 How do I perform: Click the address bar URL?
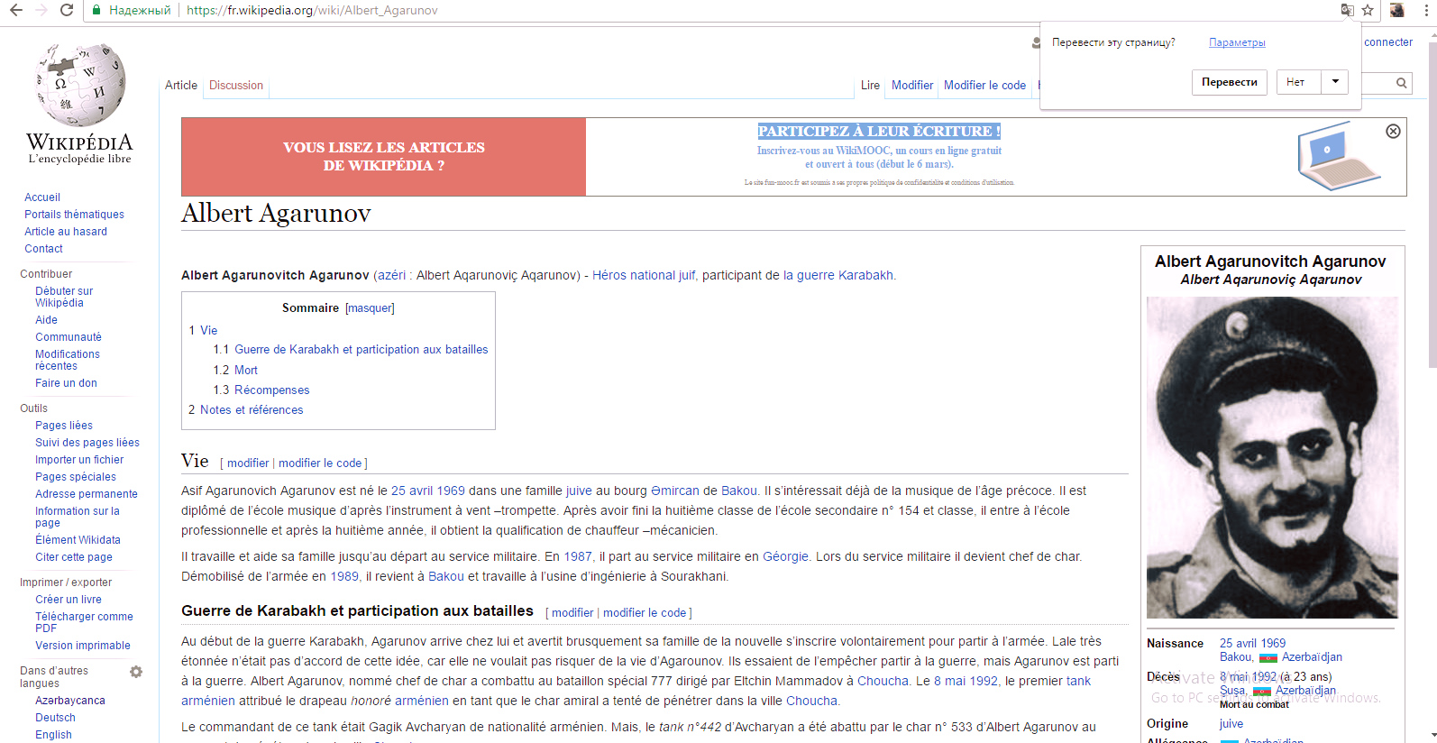312,10
